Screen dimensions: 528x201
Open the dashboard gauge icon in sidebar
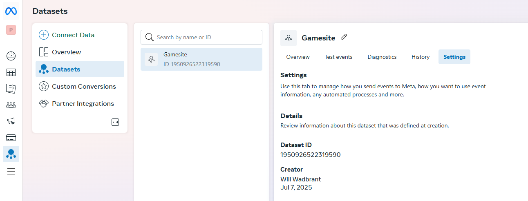(11, 56)
